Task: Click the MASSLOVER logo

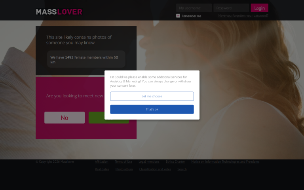Action: (x=59, y=12)
